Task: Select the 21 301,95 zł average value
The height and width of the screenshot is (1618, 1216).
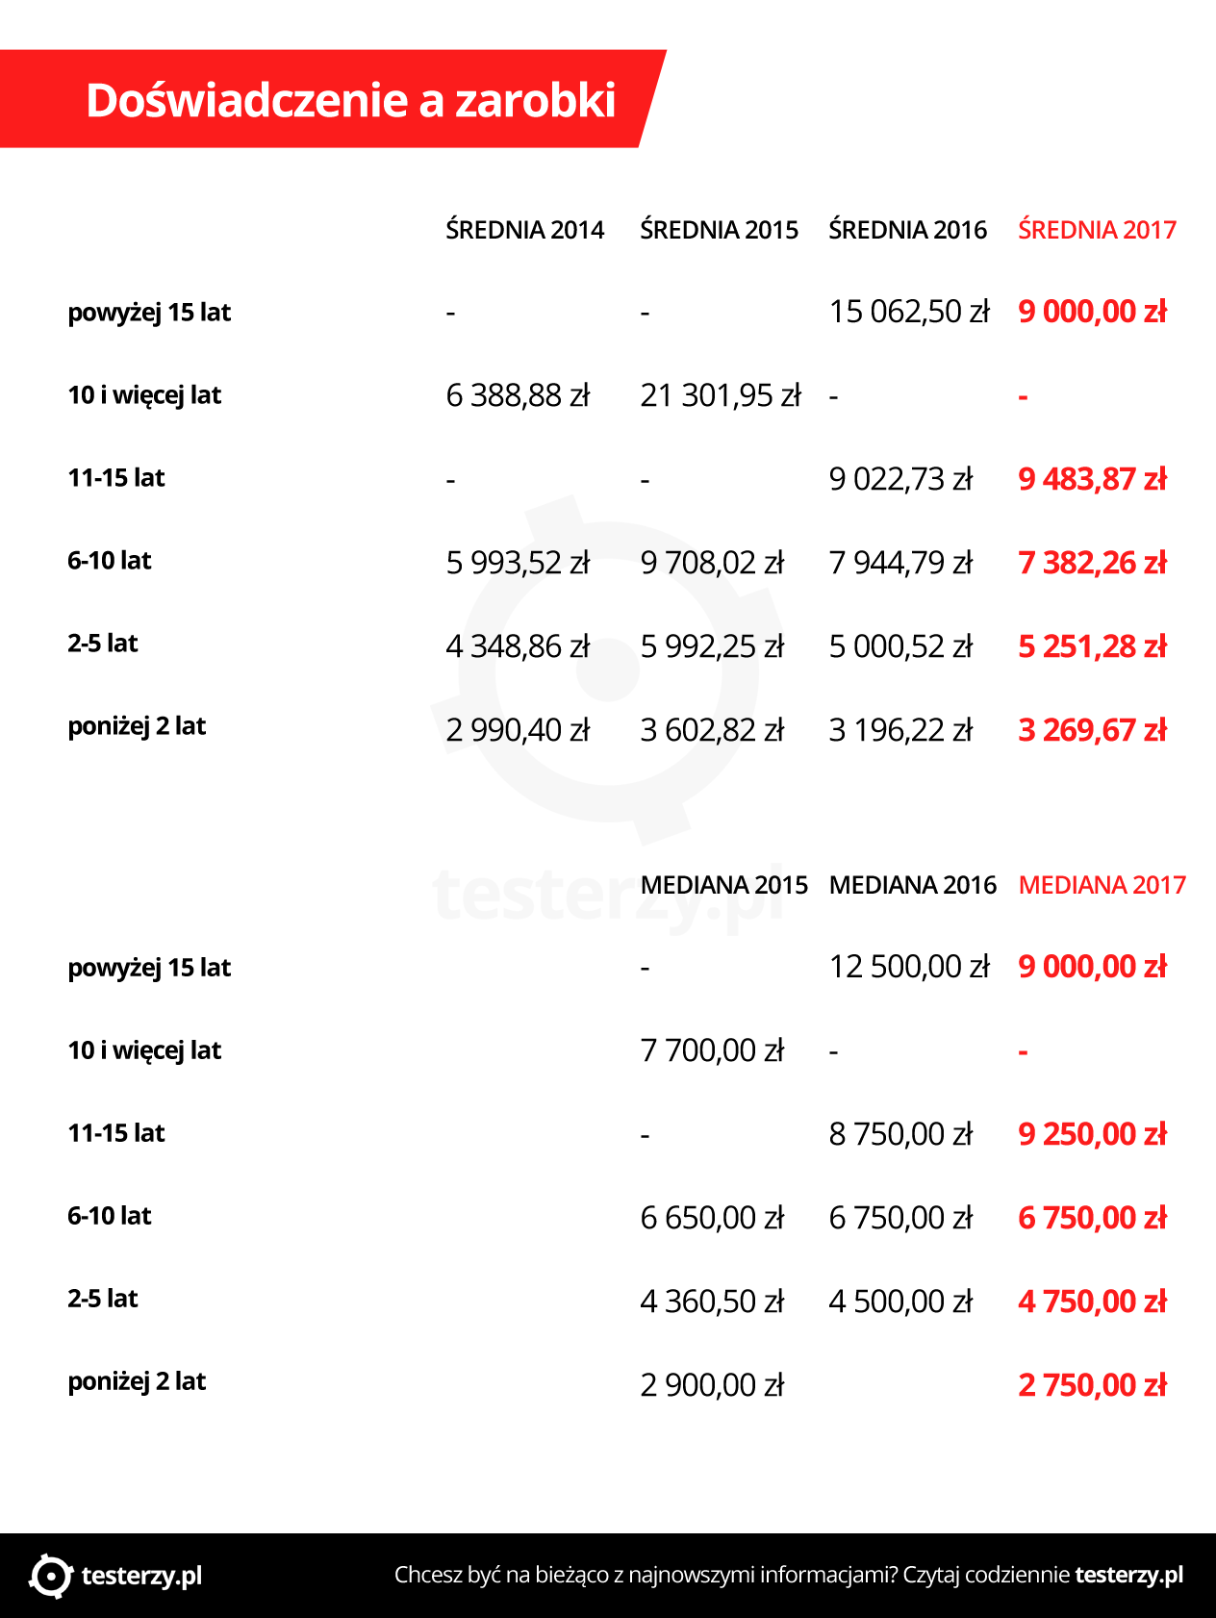Action: coord(721,395)
